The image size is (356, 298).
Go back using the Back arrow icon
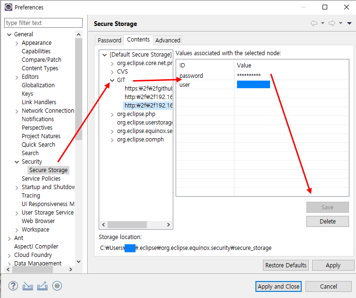pyautogui.click(x=314, y=23)
